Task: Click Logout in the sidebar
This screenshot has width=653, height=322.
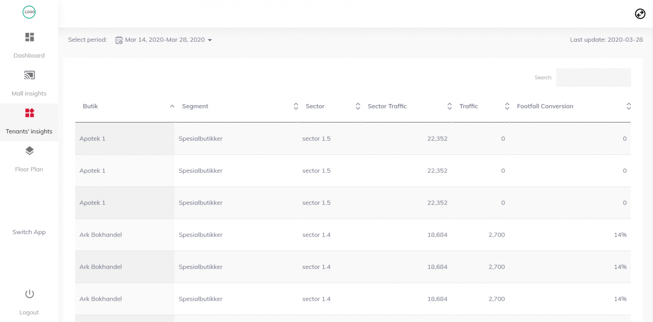Action: tap(29, 312)
